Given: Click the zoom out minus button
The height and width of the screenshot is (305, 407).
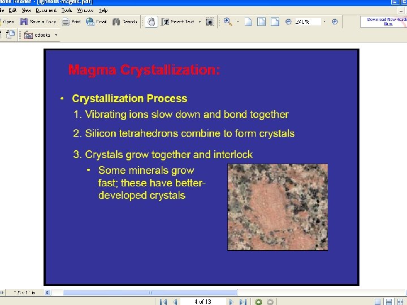Looking at the screenshot, I should click(288, 22).
